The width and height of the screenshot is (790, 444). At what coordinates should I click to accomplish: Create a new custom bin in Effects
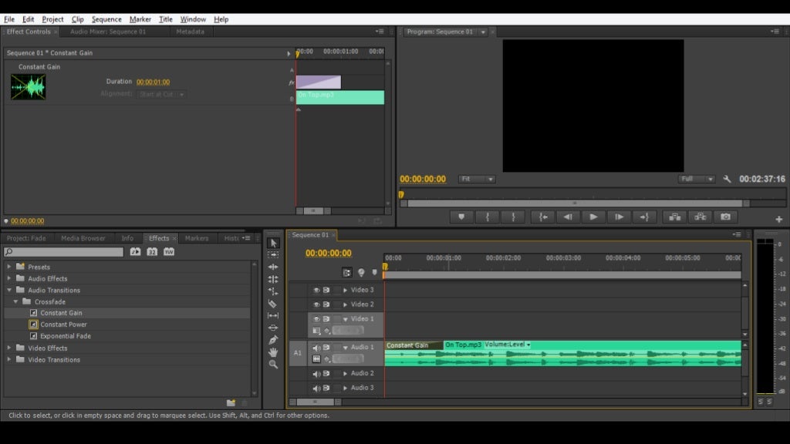pos(231,402)
